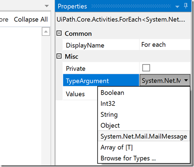Edit the DisplayName value For each

[165, 45]
